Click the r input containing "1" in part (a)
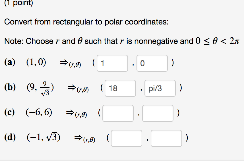Screen dimensions: 244x164 [x=112, y=63]
